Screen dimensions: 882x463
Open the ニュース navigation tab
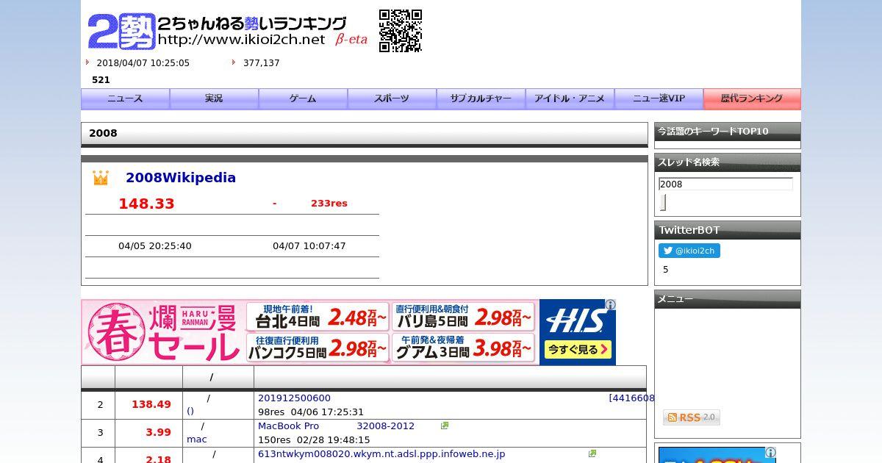[x=125, y=98]
